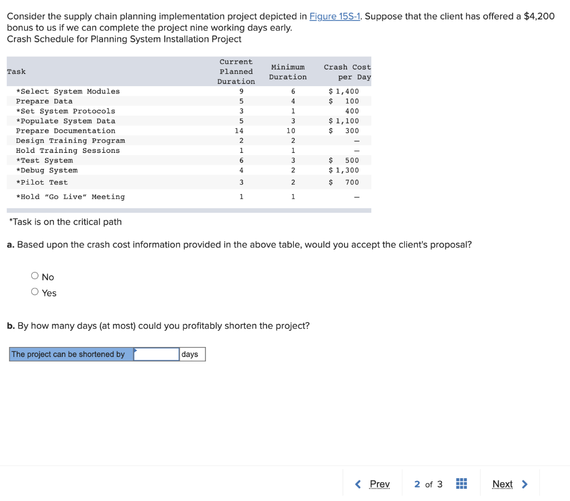Open the Figure 15S-1 link
The image size is (570, 501).
coord(335,16)
